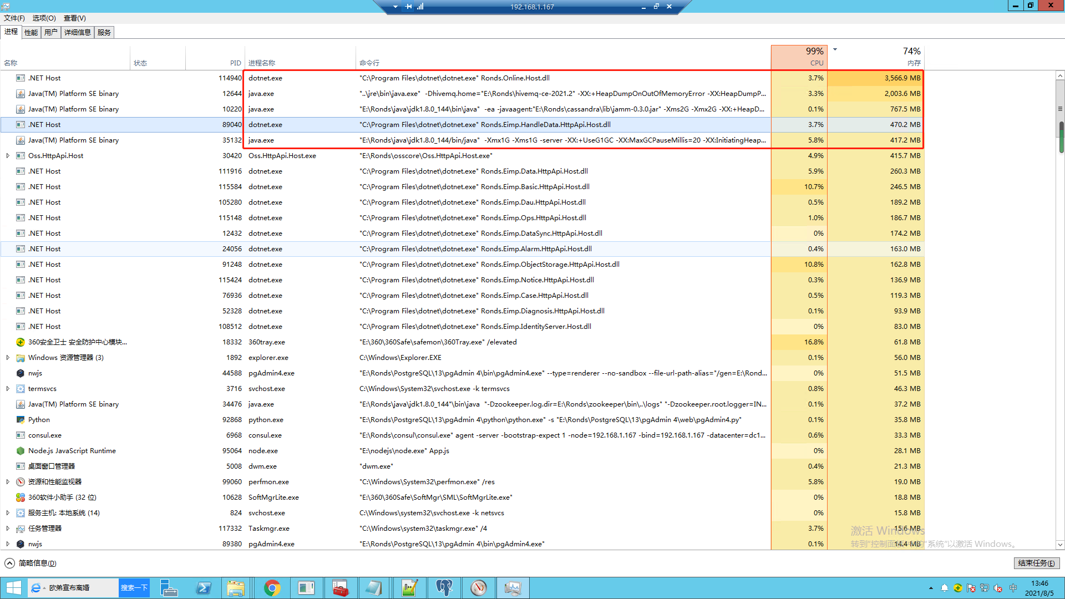
Task: Click the Task Manager taskbar icon
Action: tap(513, 588)
